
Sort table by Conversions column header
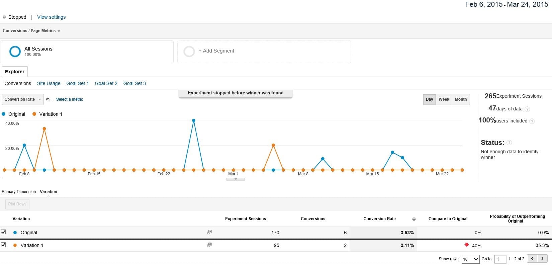click(x=313, y=219)
